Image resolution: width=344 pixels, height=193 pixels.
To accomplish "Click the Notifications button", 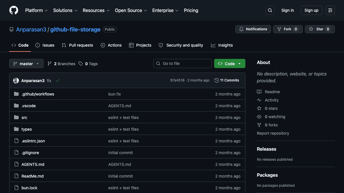I will [253, 29].
